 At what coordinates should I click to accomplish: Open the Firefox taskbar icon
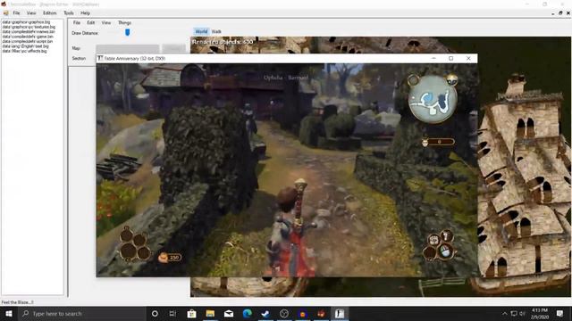click(302, 313)
